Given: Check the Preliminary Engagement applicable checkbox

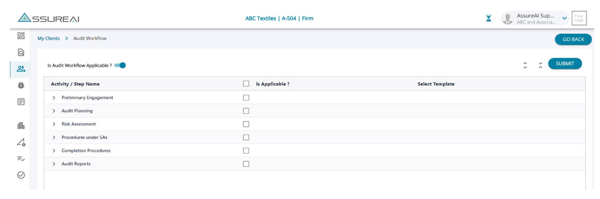Looking at the screenshot, I should coord(246,98).
